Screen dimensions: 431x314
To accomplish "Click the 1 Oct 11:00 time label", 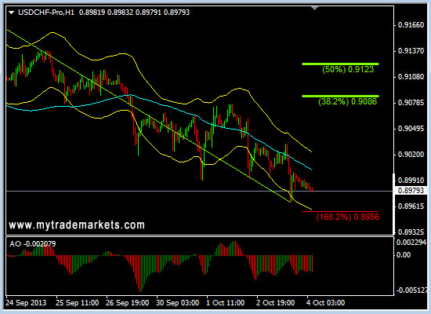I will pos(226,303).
